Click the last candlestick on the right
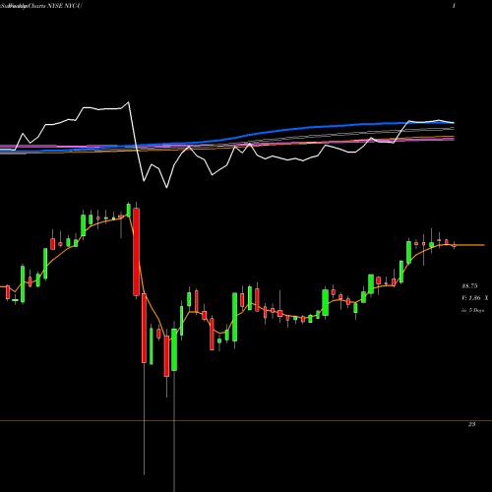 [454, 245]
